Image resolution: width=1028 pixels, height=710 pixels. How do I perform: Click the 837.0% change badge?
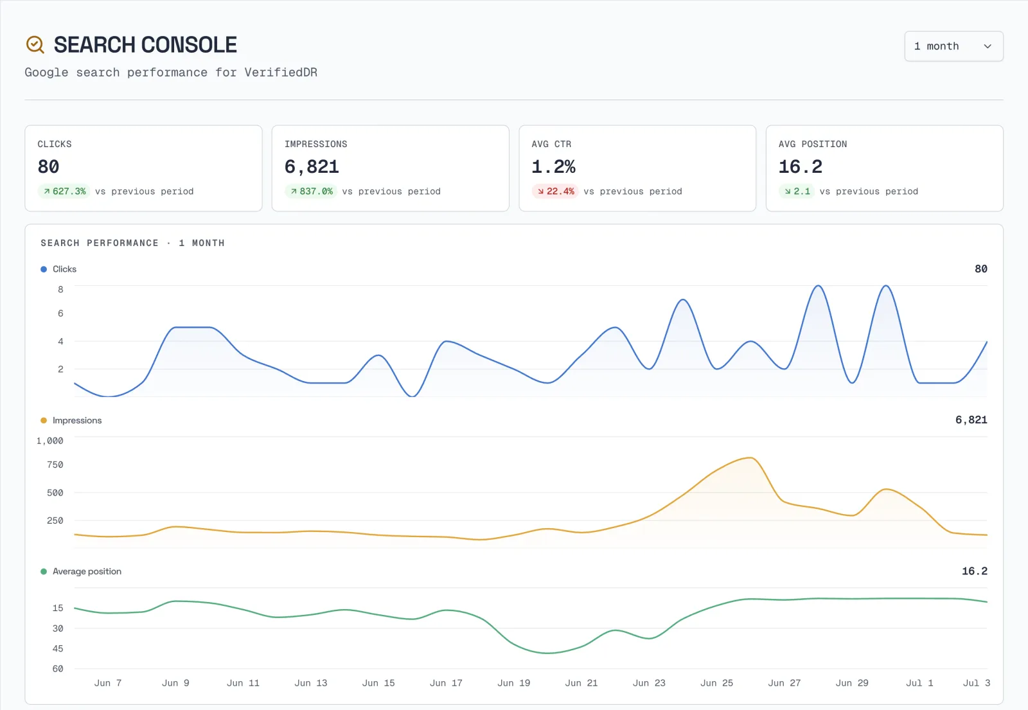[311, 191]
